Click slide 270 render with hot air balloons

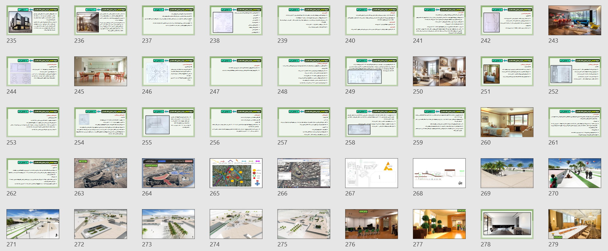tap(574, 173)
